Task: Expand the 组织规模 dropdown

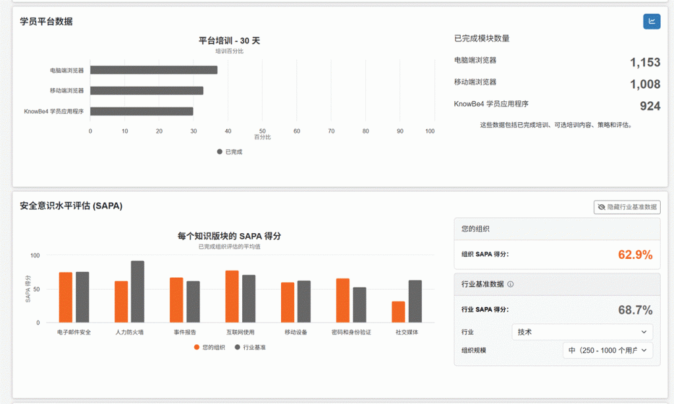Action: tap(608, 351)
